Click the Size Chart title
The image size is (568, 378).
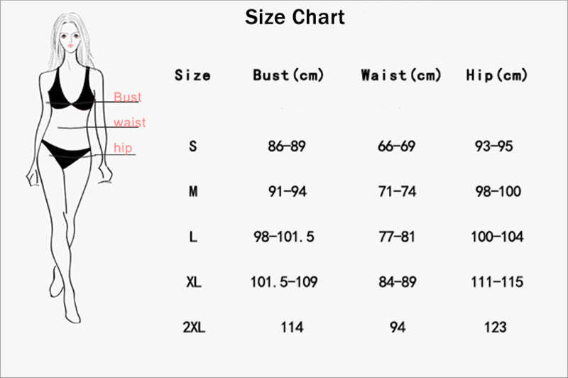(x=295, y=17)
